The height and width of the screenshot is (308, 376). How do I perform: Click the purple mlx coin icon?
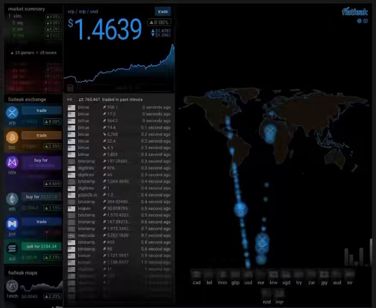pyautogui.click(x=12, y=162)
